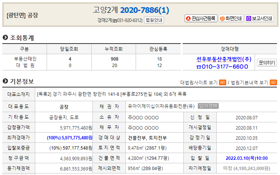Click appraisal value 5,971,775,480원 in 감정평가액 row
Screen dimensions: 280x175
pos(76,128)
